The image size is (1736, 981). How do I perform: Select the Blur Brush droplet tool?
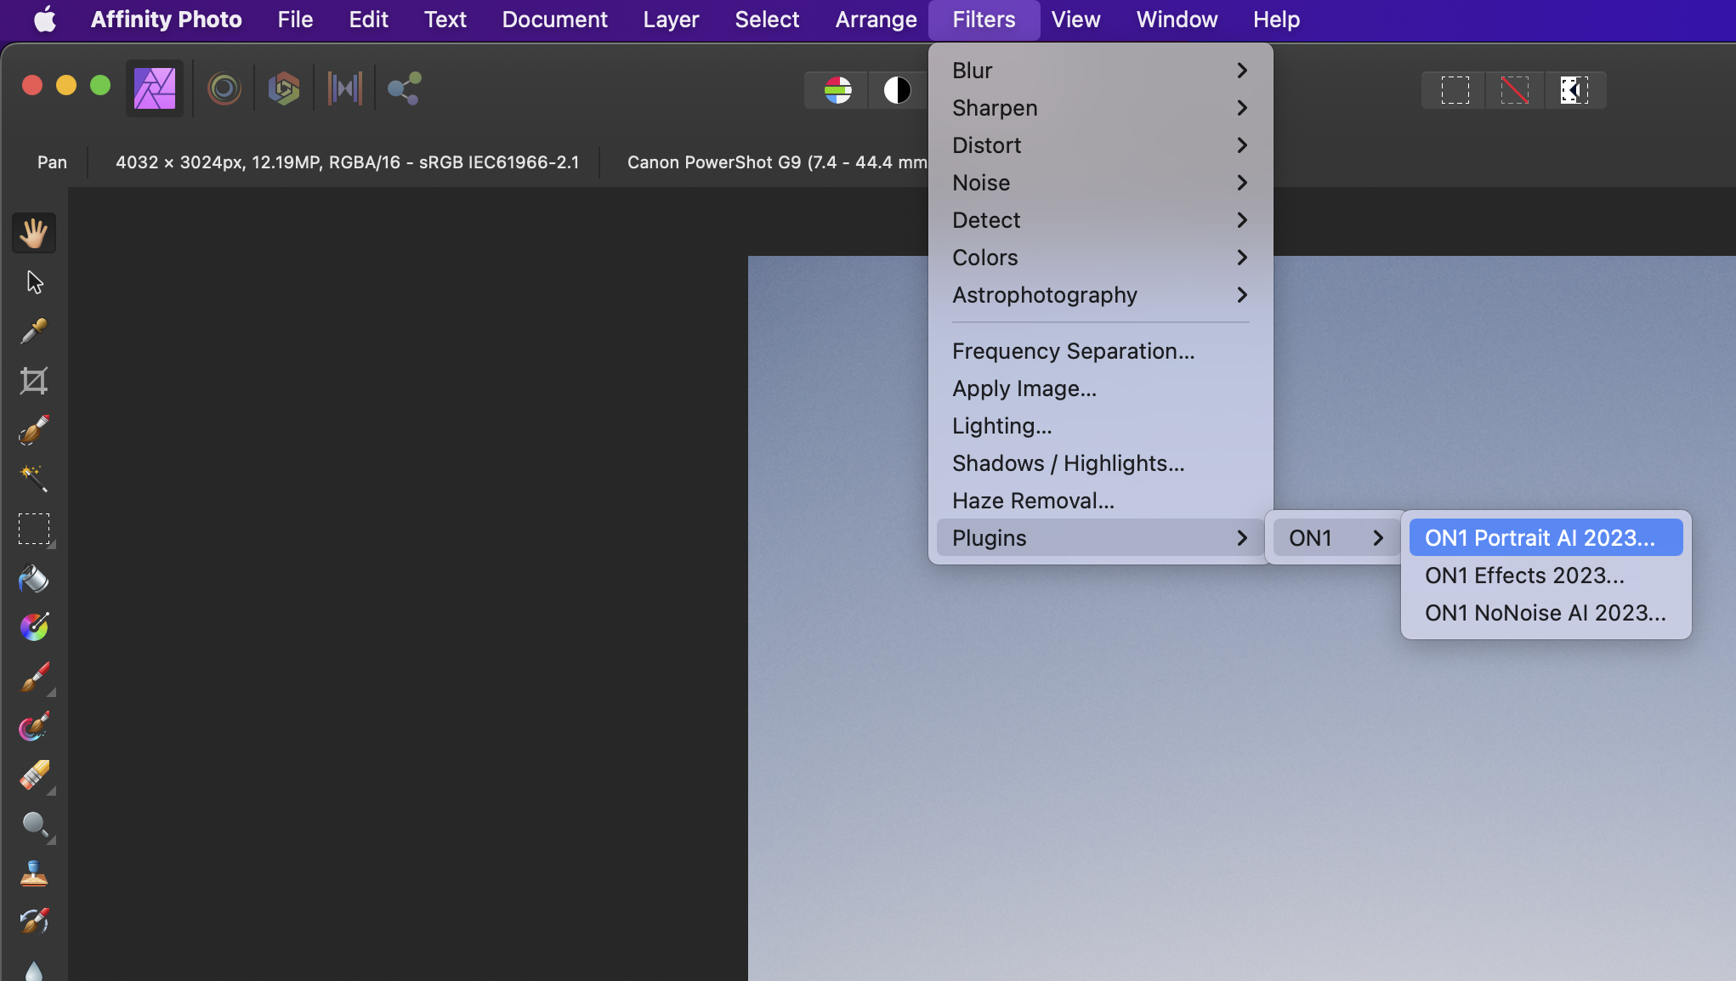[34, 970]
